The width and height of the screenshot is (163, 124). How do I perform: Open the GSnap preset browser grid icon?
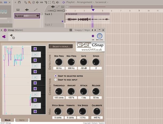[71, 30]
